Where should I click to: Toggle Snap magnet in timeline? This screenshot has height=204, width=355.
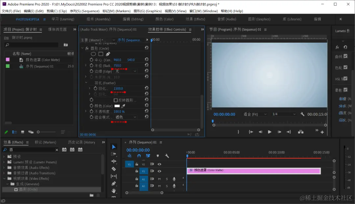pyautogui.click(x=139, y=156)
